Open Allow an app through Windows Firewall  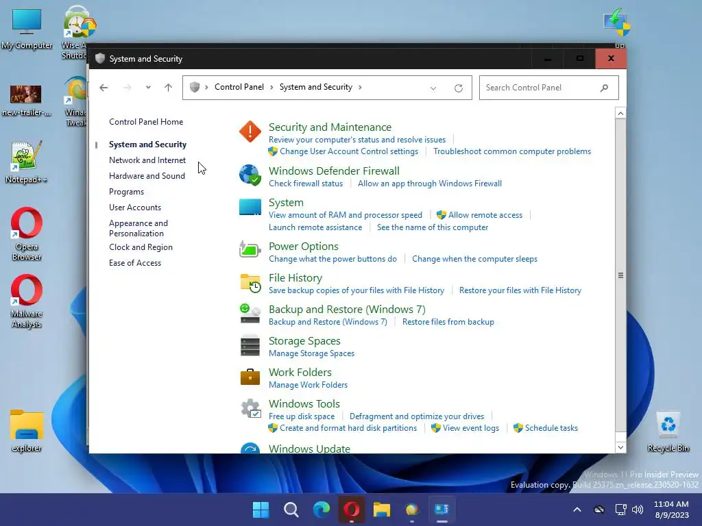click(429, 184)
